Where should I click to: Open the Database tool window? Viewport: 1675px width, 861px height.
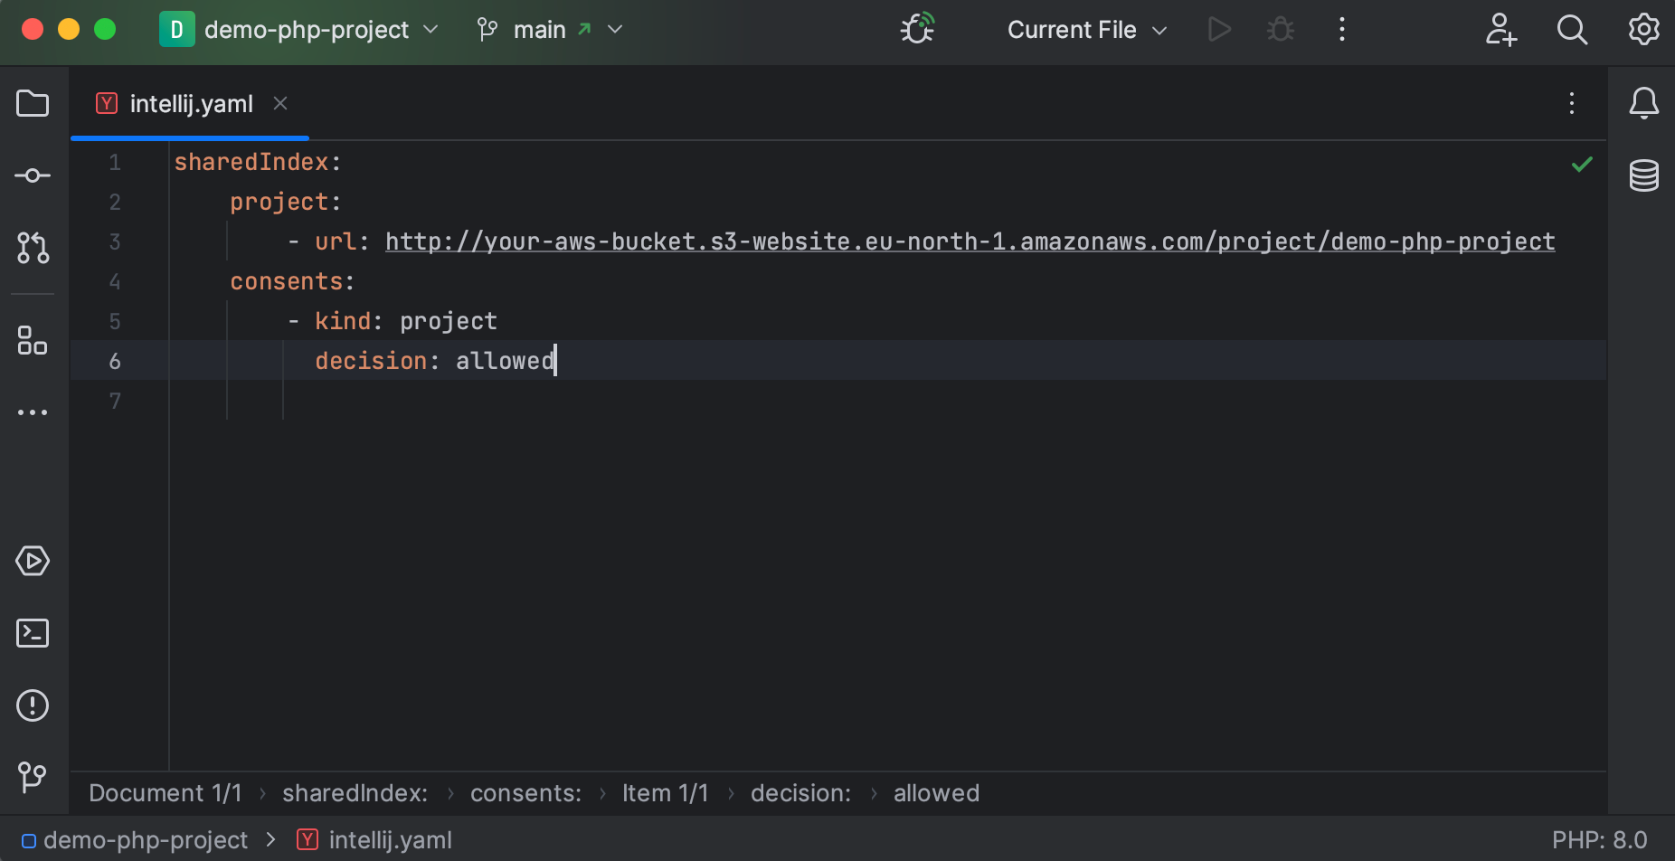(x=1645, y=175)
